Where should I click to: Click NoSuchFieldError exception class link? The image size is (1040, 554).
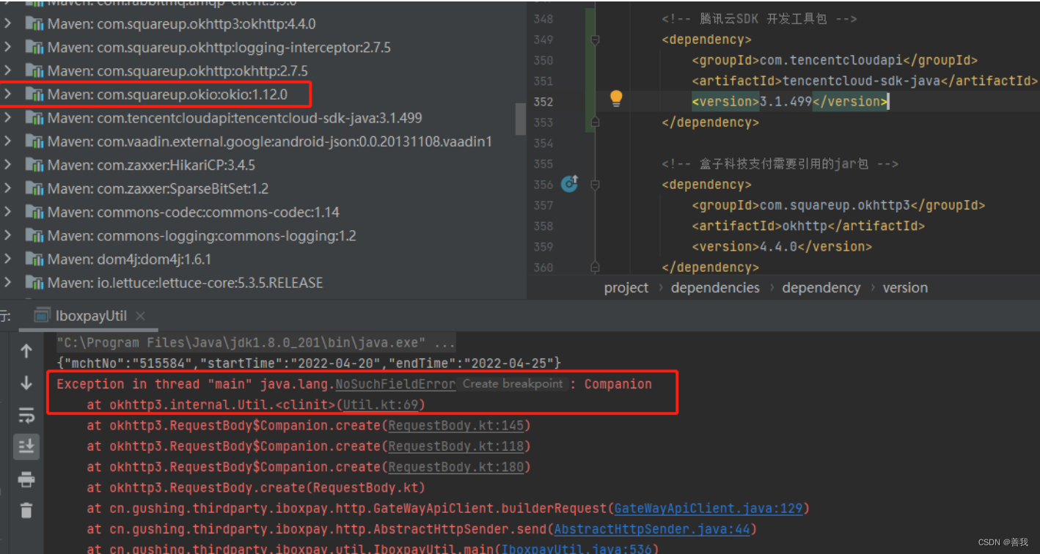[395, 384]
